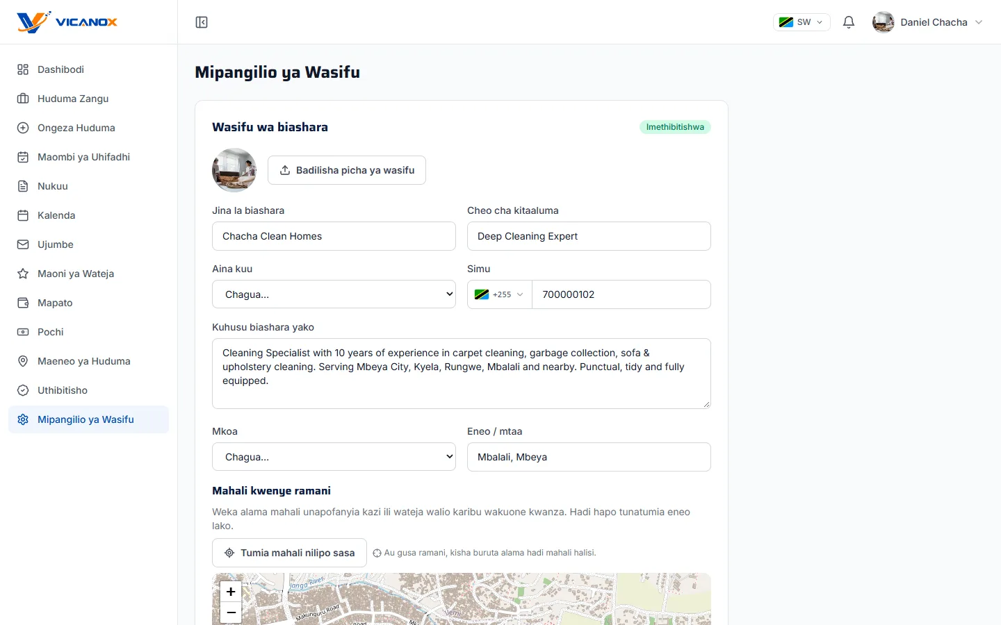Open the Aina kuu dropdown
Viewport: 1001px width, 625px height.
[x=334, y=294]
